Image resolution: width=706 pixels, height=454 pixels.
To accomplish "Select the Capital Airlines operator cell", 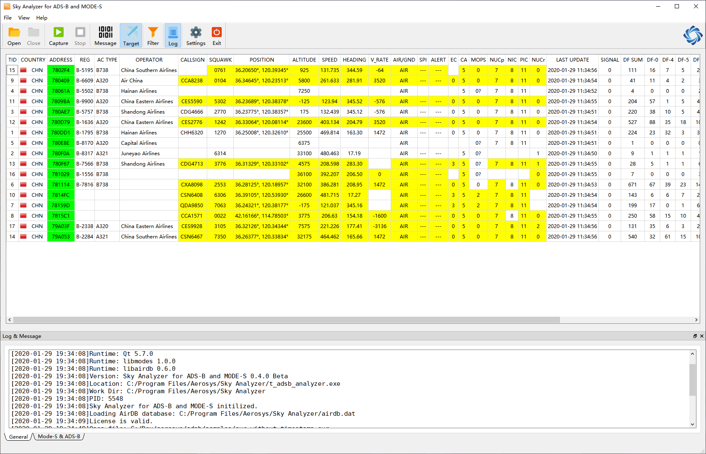I will coord(149,143).
